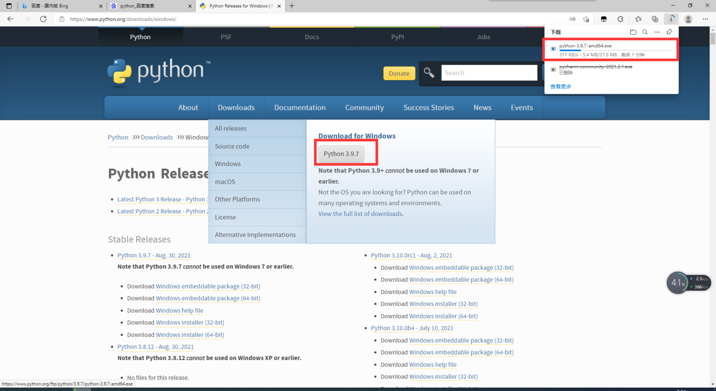This screenshot has width=716, height=391.
Task: Select Source code in Downloads submenu
Action: pos(257,146)
